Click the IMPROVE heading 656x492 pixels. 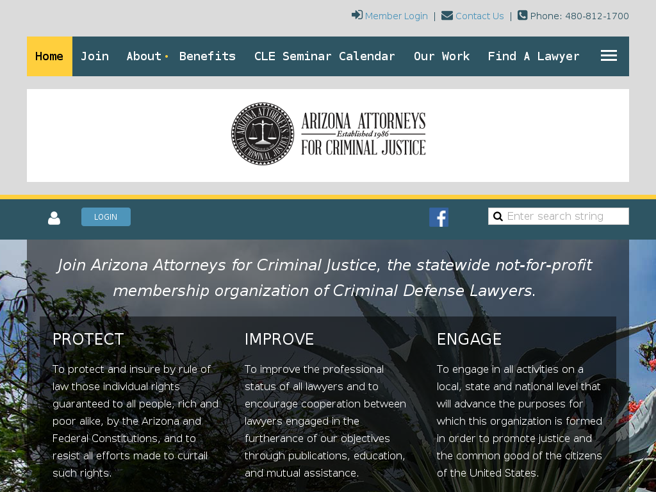click(279, 340)
